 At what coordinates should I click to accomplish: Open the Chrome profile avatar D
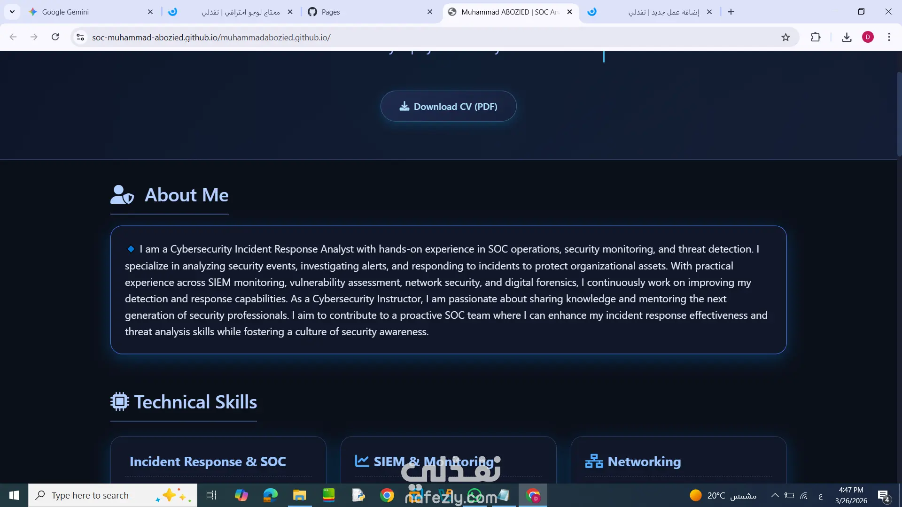pyautogui.click(x=868, y=37)
